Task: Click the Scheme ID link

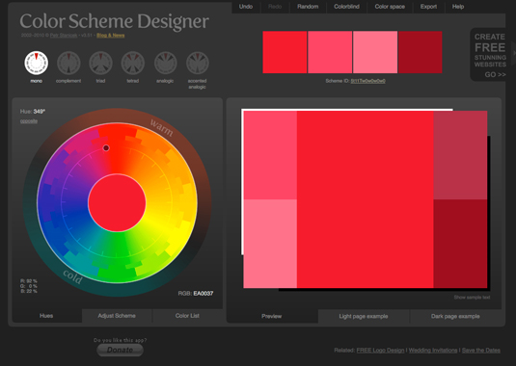Action: click(367, 81)
